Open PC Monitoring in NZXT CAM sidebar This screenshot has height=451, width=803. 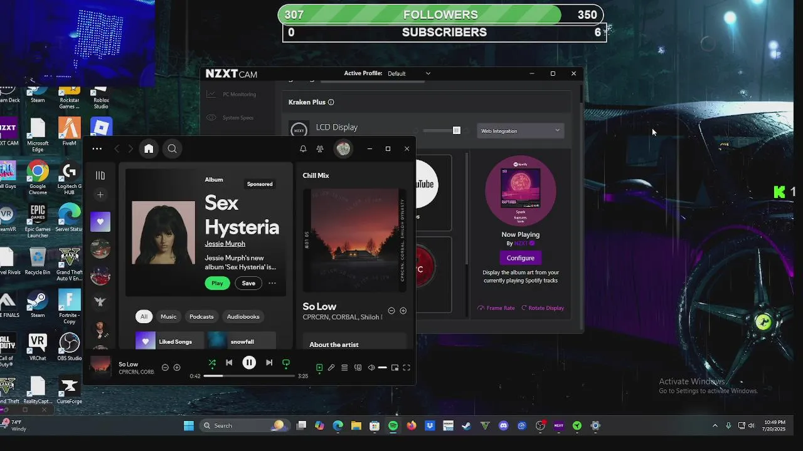tap(231, 94)
